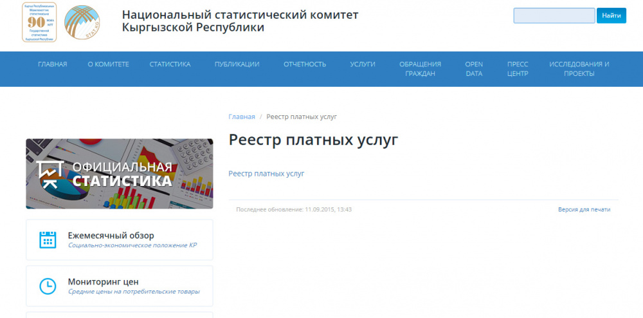Open the OPEN DATA menu item
This screenshot has height=318, width=643.
click(x=474, y=69)
